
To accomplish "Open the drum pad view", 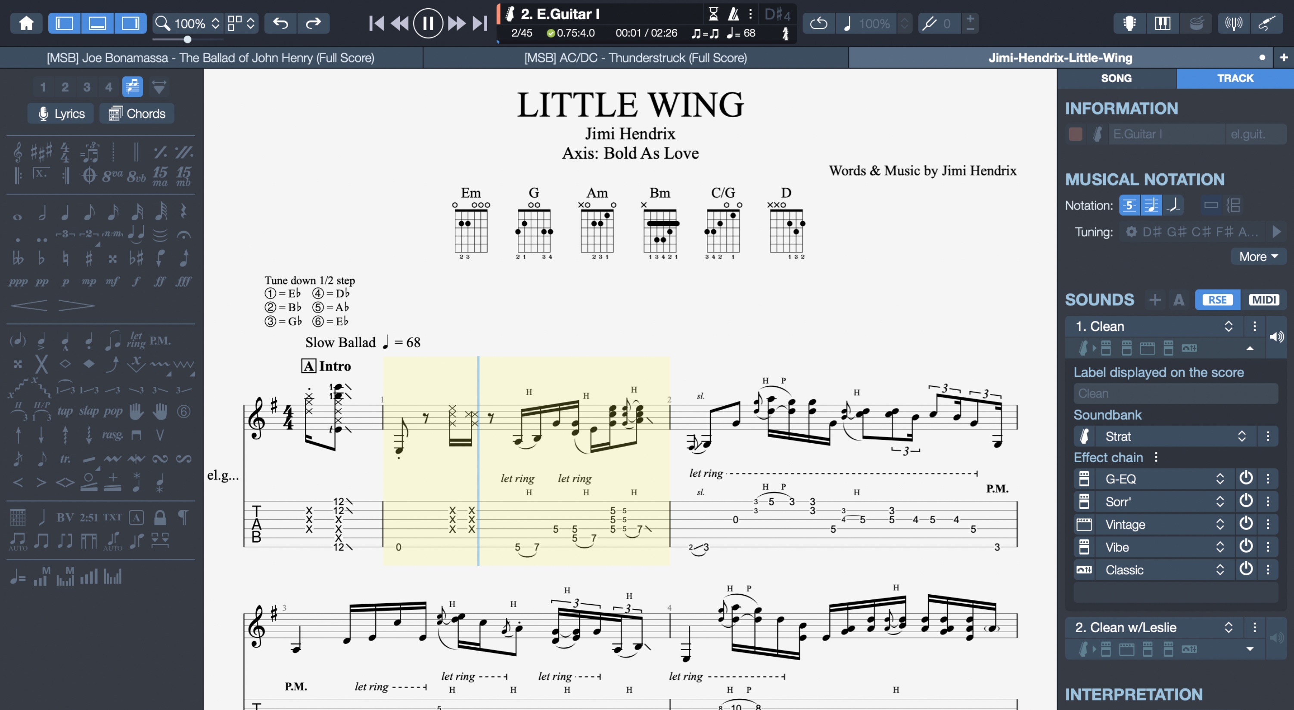I will pyautogui.click(x=1197, y=23).
